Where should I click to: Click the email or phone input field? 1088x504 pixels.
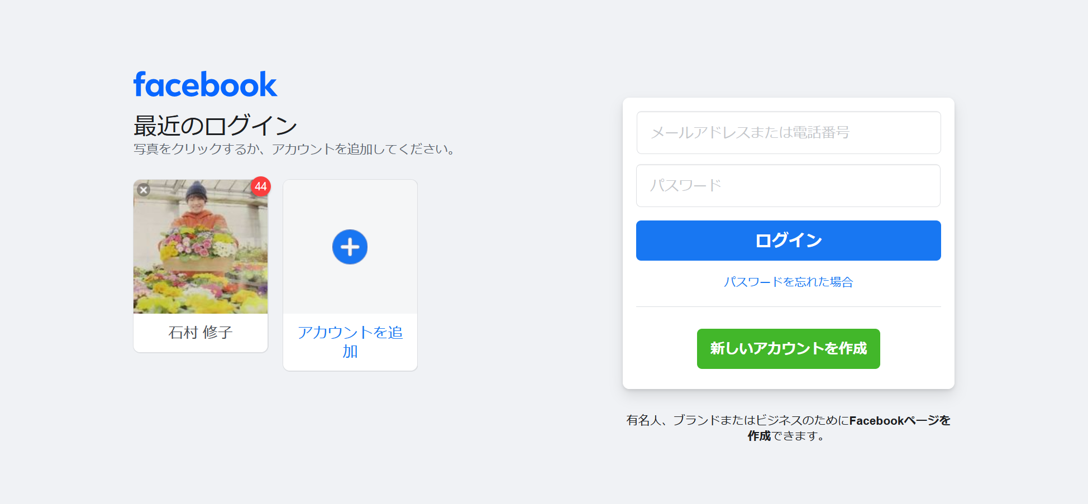[x=788, y=133]
